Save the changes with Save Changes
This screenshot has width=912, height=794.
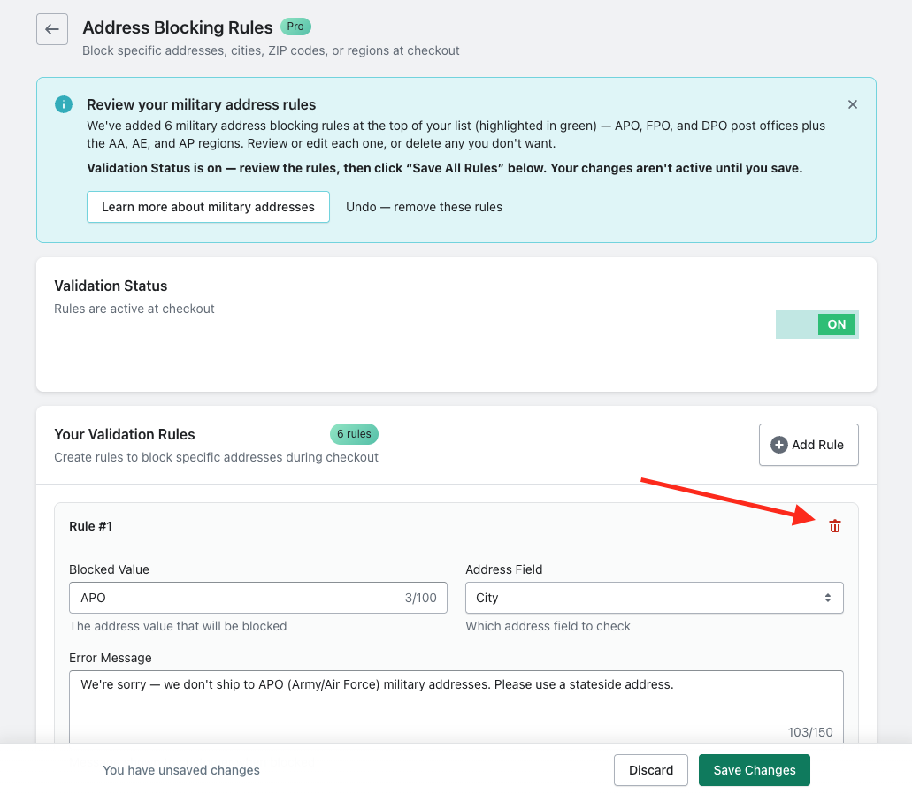click(x=755, y=770)
